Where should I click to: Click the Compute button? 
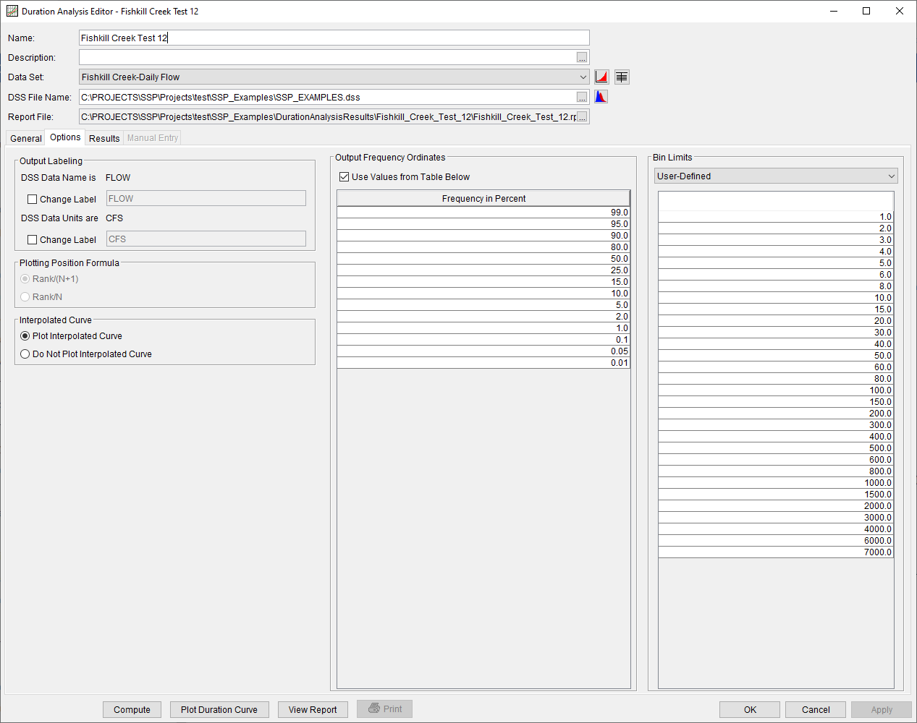point(132,709)
